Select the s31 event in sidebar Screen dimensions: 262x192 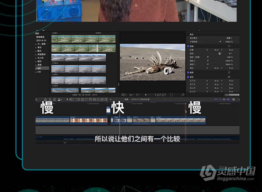pos(42,68)
